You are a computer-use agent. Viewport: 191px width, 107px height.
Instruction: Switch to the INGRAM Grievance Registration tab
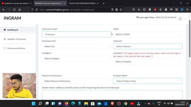(x=50, y=3)
